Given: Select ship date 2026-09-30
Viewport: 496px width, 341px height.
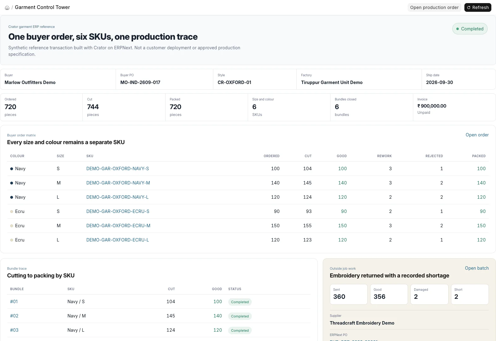Looking at the screenshot, I should pos(440,82).
